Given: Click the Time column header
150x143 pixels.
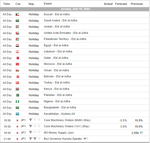Looking at the screenshot, I should (x=7, y=4).
